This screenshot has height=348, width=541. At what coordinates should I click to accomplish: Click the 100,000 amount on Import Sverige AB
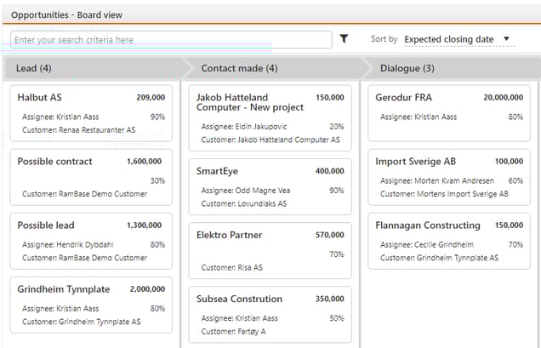pyautogui.click(x=509, y=161)
